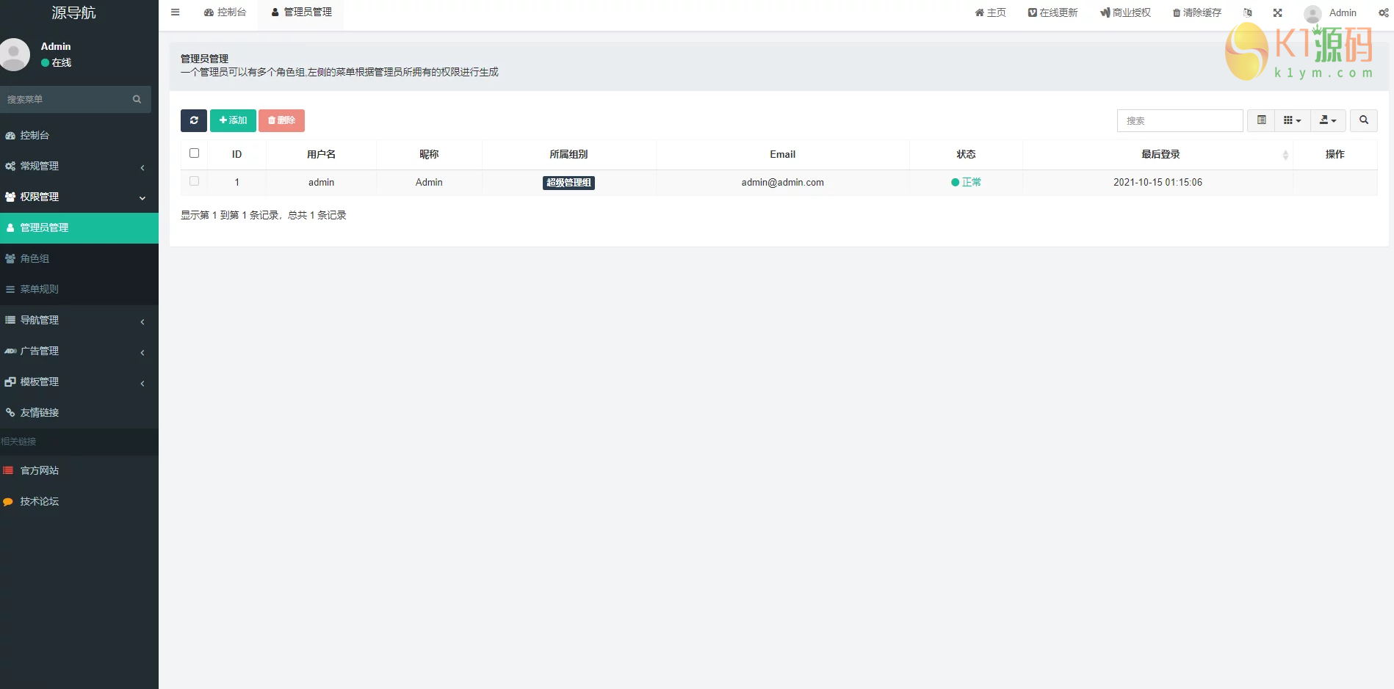Screen dimensions: 1394x689
Task: Toggle the sidebar with the hamburger icon
Action: click(x=175, y=12)
